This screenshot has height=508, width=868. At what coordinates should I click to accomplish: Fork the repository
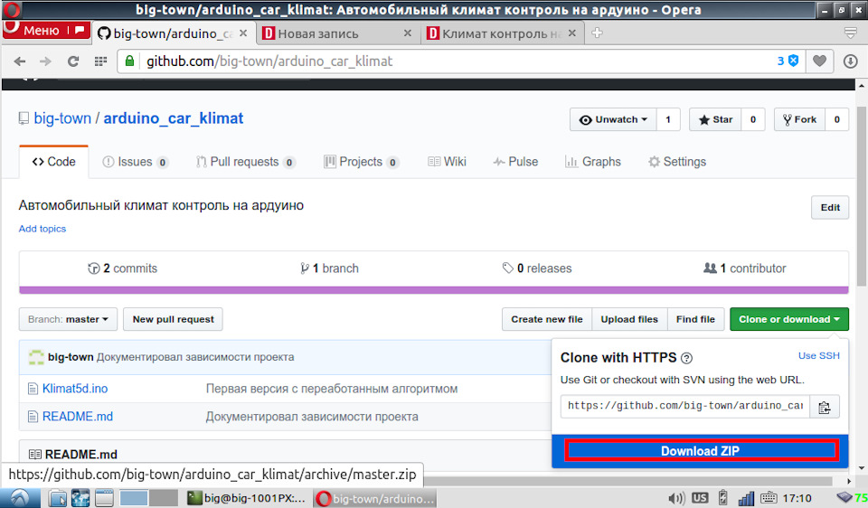coord(800,119)
